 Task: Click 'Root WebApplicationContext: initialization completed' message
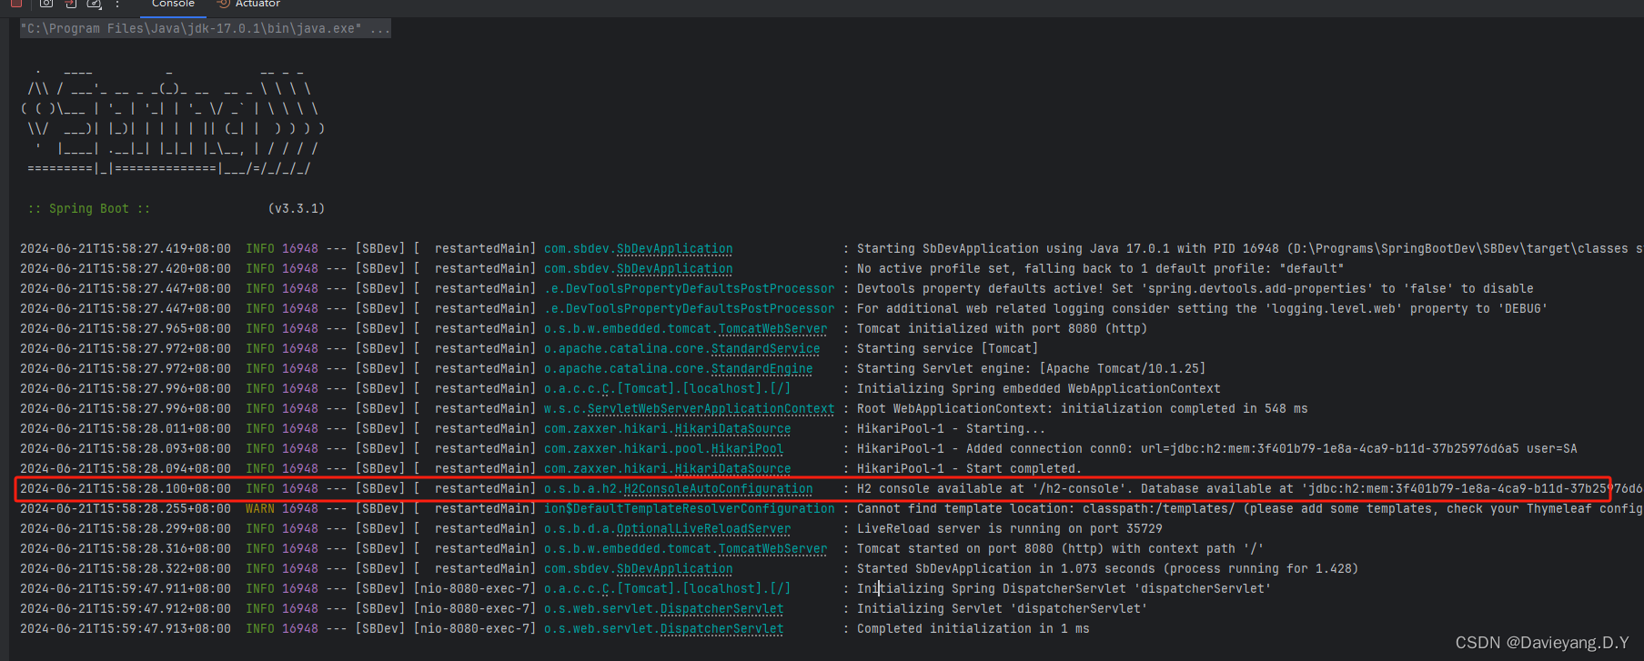click(x=1082, y=409)
